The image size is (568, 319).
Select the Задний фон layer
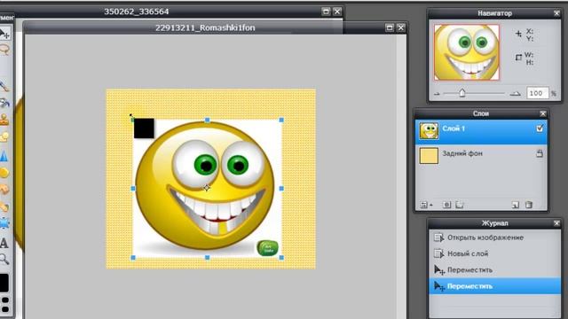point(481,155)
